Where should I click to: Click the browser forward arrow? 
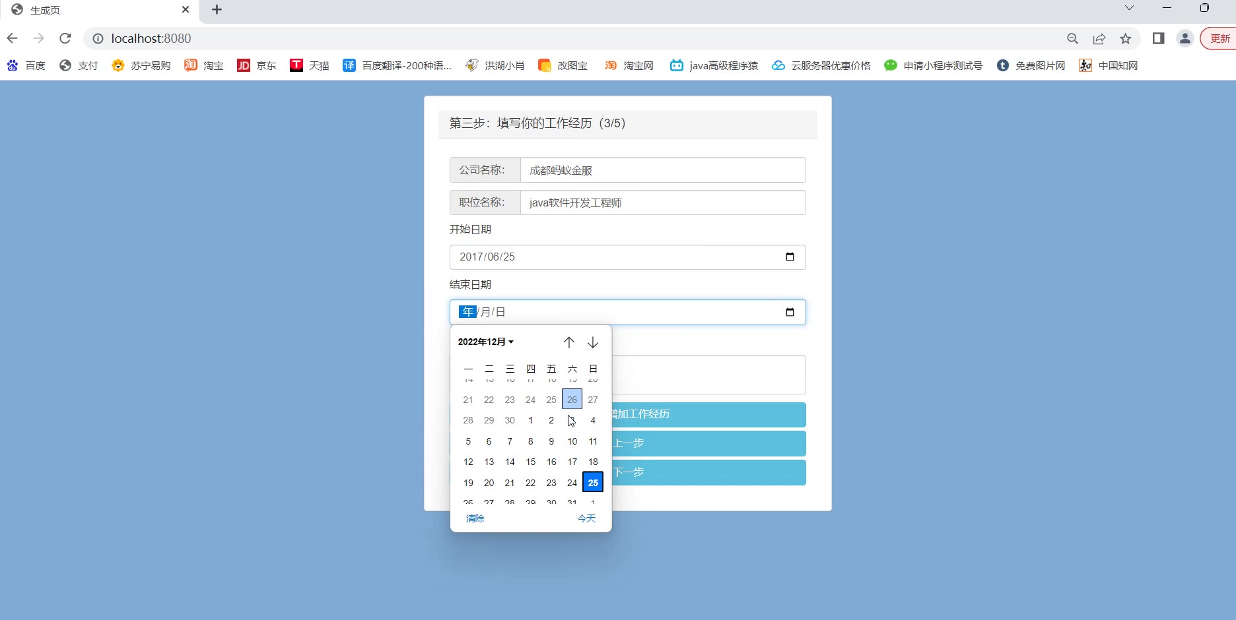(x=38, y=38)
